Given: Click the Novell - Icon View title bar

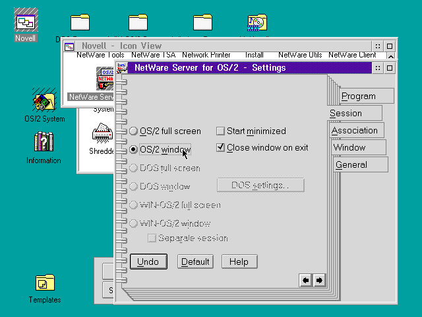Looking at the screenshot, I should pyautogui.click(x=224, y=46).
